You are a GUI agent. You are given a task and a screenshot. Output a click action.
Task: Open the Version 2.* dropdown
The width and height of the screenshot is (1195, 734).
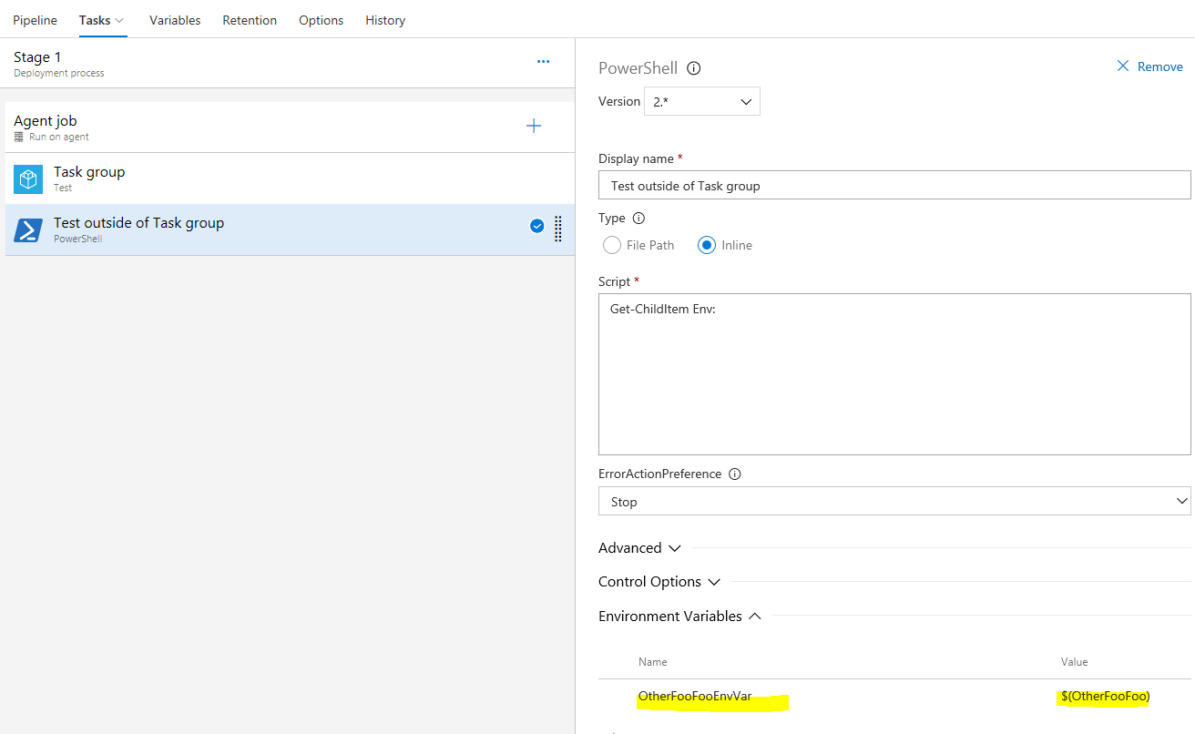[701, 101]
